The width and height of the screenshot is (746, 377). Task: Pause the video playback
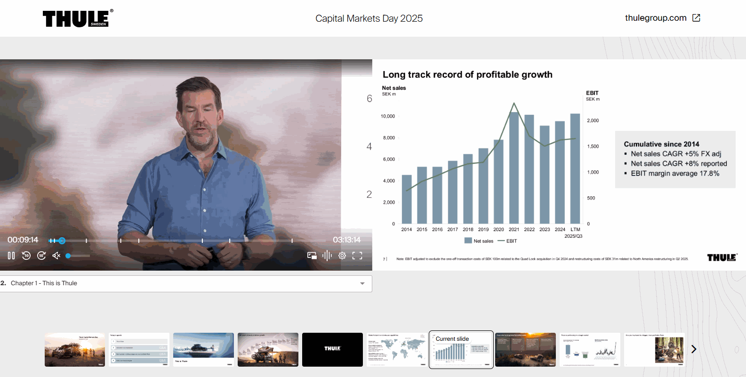[x=11, y=256]
